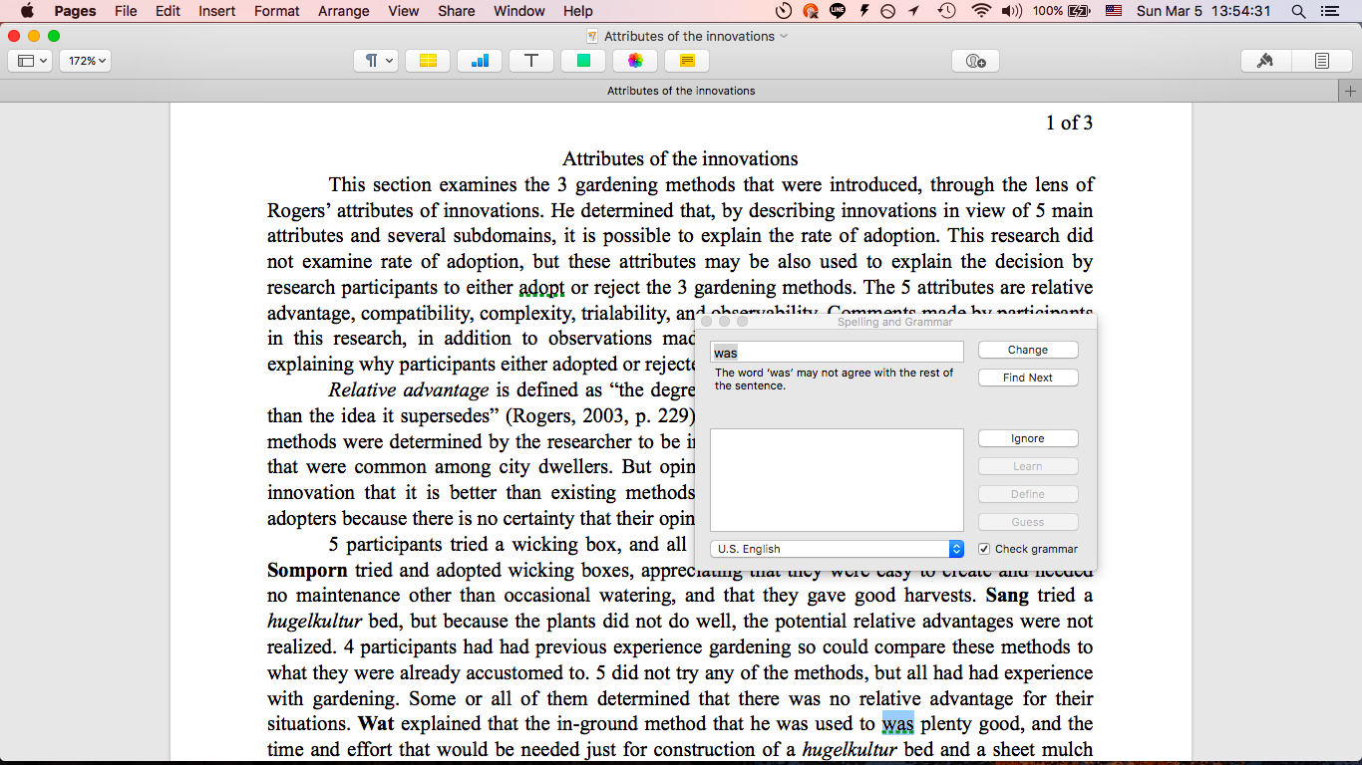Viewport: 1362px width, 765px height.
Task: Click the highlighted word 'was' in document
Action: coord(898,724)
